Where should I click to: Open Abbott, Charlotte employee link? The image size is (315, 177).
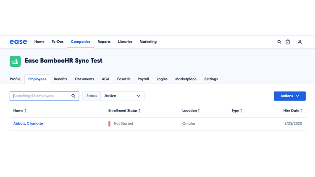(28, 124)
